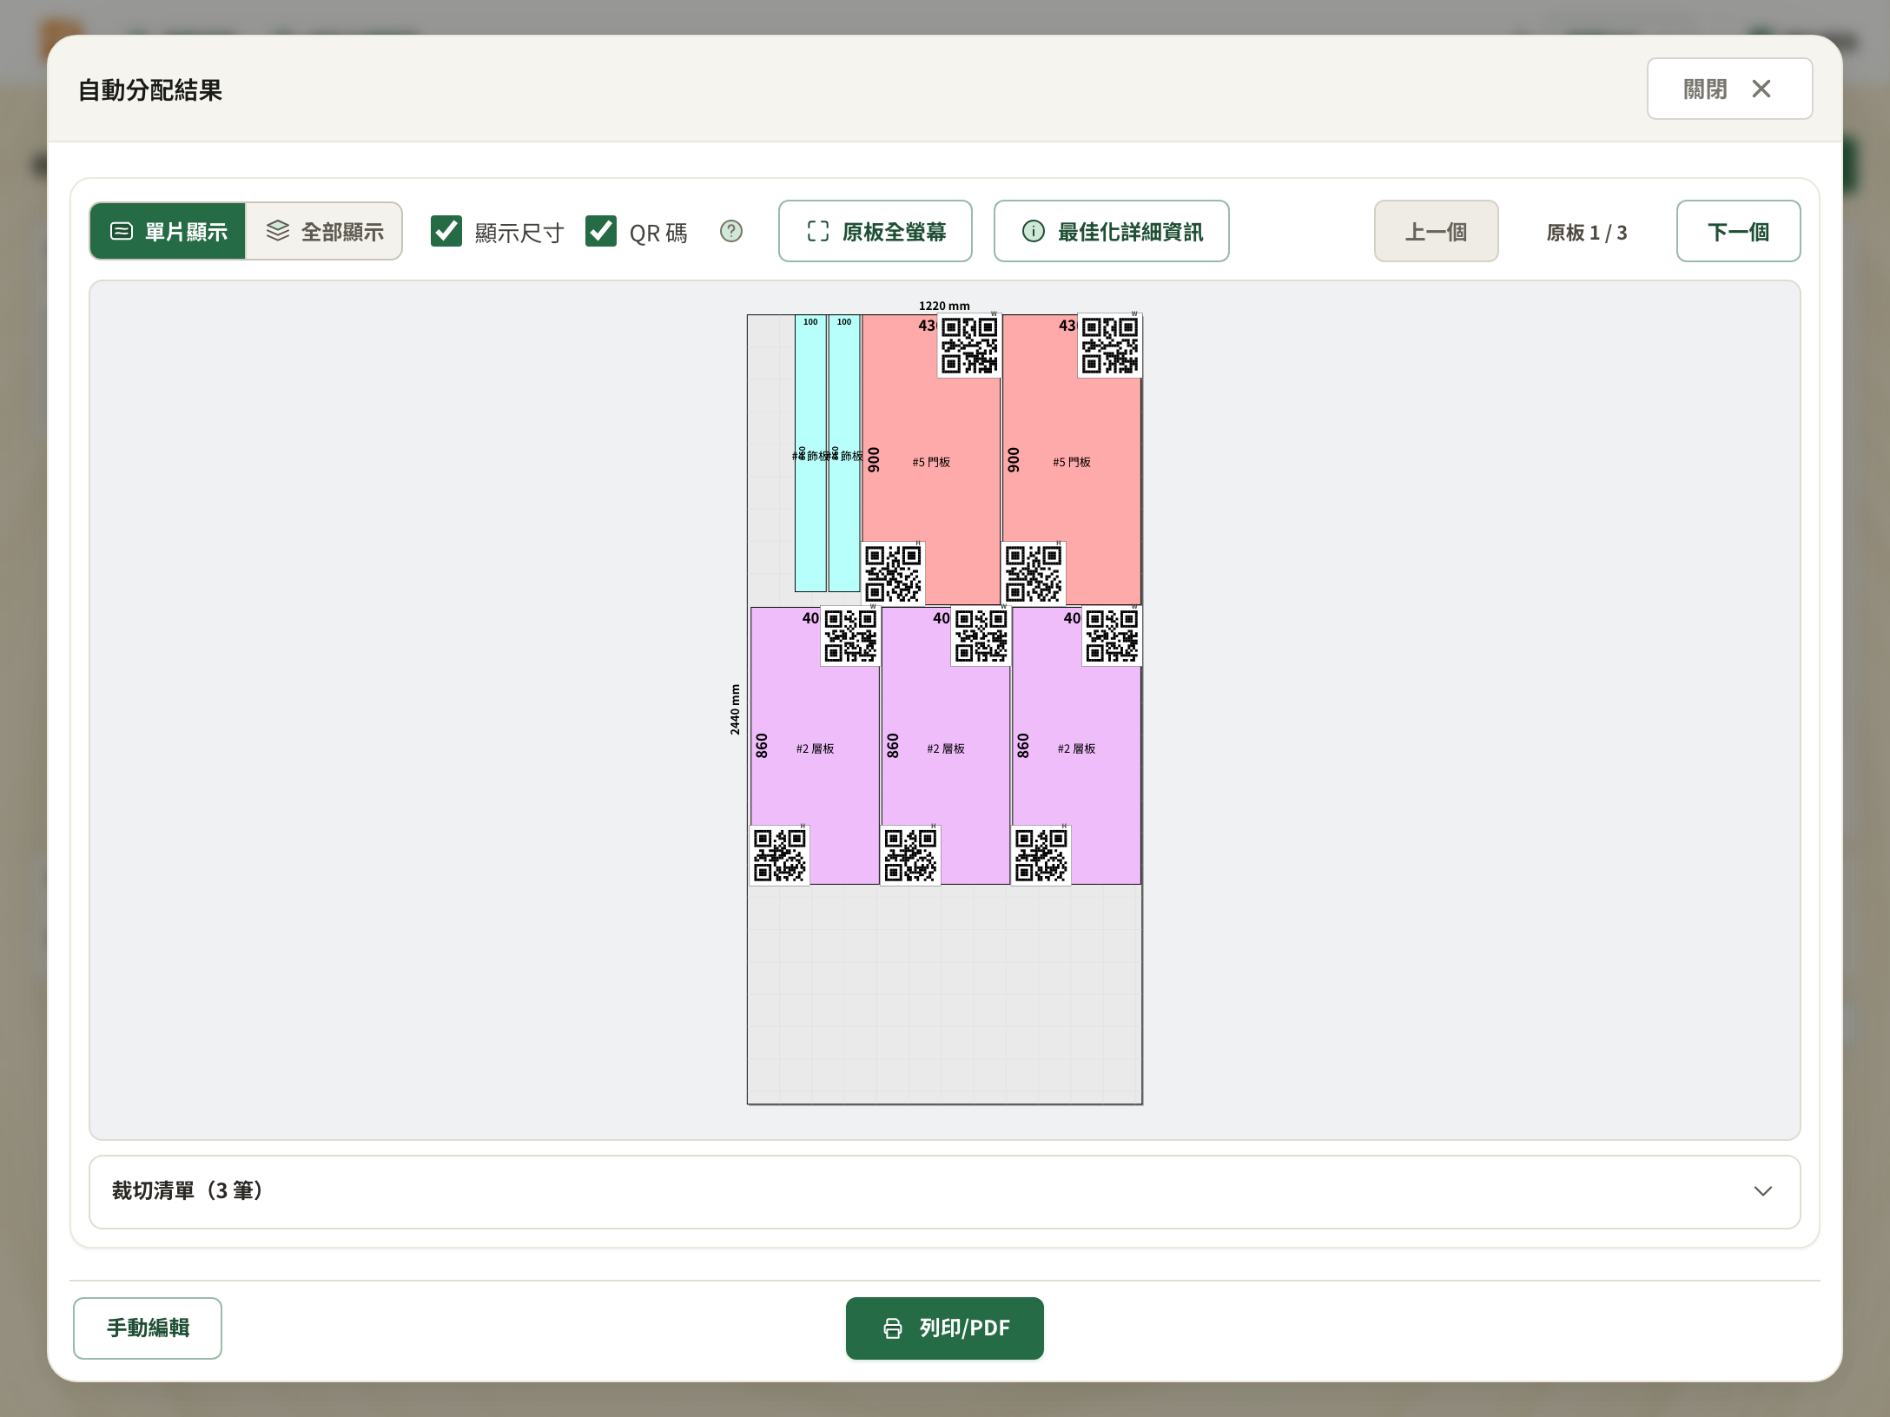Click the 自動分配結果 dialog title
The height and width of the screenshot is (1417, 1890).
[150, 89]
